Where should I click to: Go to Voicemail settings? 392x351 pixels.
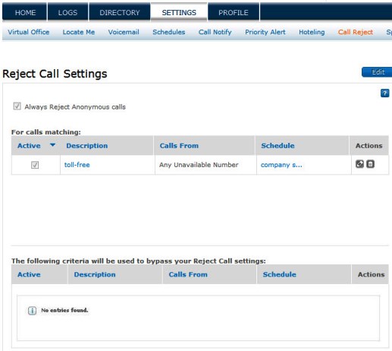tap(124, 32)
